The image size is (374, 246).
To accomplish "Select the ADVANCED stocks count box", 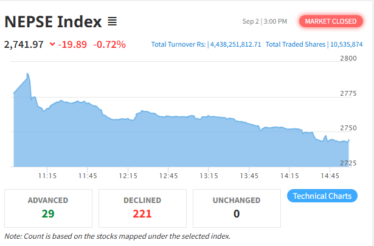I will point(48,208).
